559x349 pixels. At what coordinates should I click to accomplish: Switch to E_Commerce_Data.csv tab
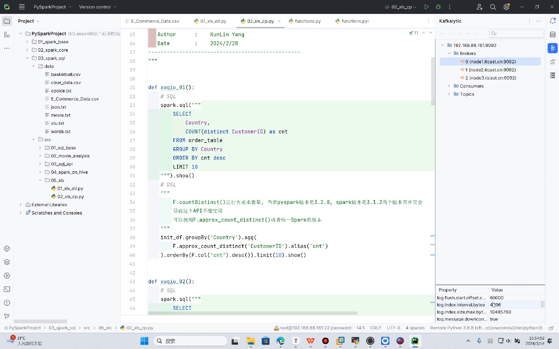point(152,21)
